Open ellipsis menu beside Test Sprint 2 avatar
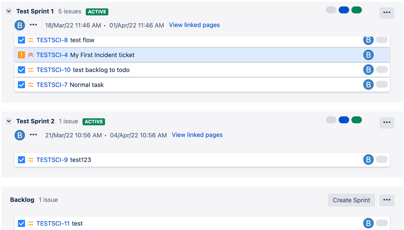This screenshot has width=404, height=230. (x=33, y=135)
